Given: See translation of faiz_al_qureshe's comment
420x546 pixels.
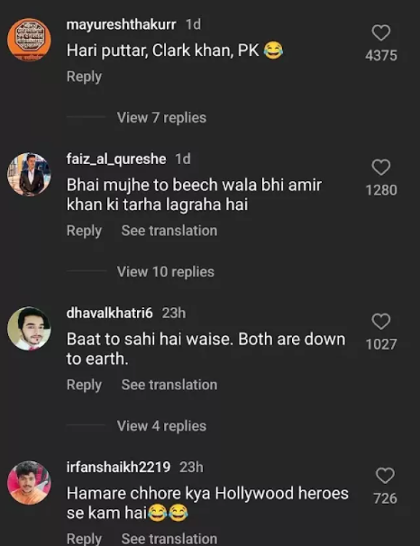Looking at the screenshot, I should 169,231.
